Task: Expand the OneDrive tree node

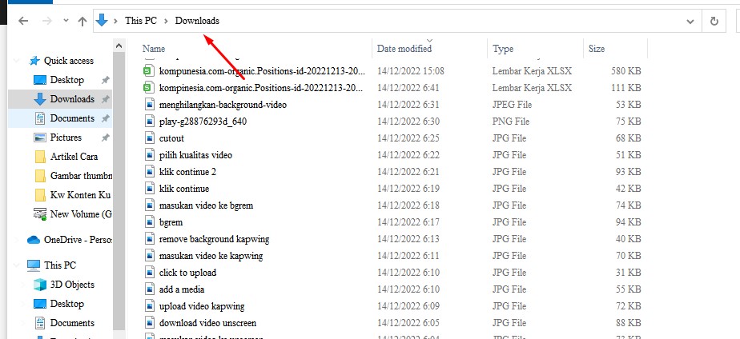Action: pyautogui.click(x=17, y=240)
